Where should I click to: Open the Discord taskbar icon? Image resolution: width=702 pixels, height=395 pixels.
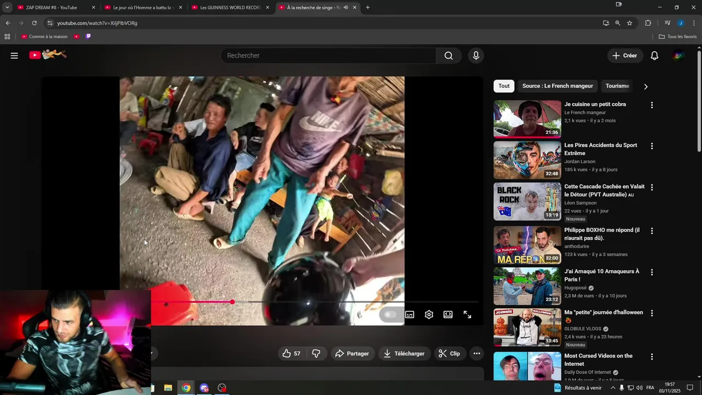204,388
